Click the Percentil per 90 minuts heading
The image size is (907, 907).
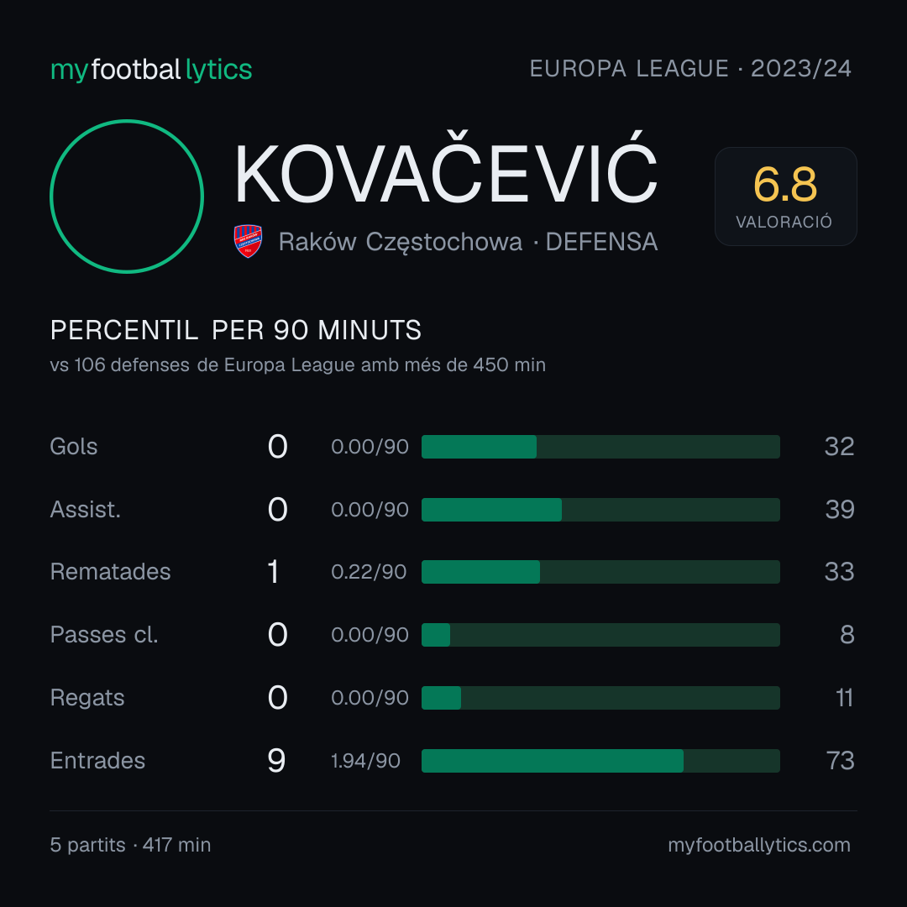click(236, 330)
